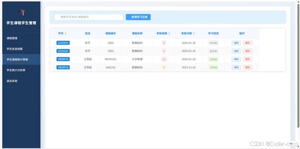Image resolution: width=300 pixels, height=149 pixels.
Task: Click the 课程名称 column header
Action: click(137, 34)
